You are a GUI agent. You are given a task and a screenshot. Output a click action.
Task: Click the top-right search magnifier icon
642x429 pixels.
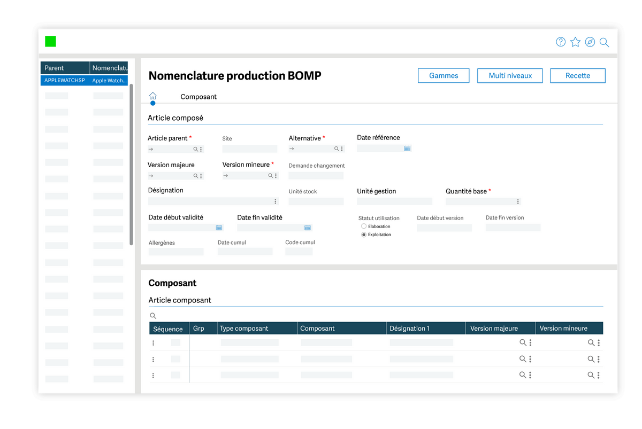tap(604, 43)
